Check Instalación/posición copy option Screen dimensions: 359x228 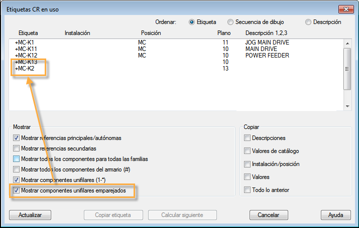coord(247,164)
